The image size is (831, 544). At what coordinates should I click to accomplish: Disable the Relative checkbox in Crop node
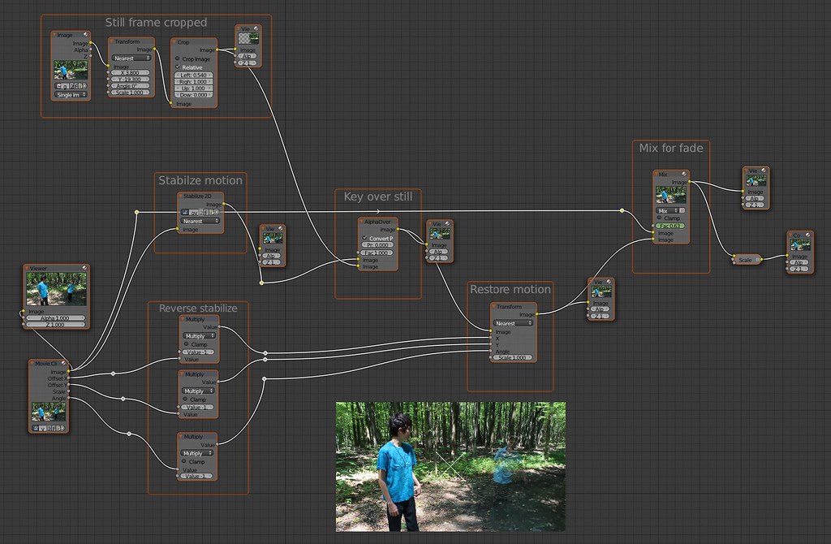click(178, 67)
